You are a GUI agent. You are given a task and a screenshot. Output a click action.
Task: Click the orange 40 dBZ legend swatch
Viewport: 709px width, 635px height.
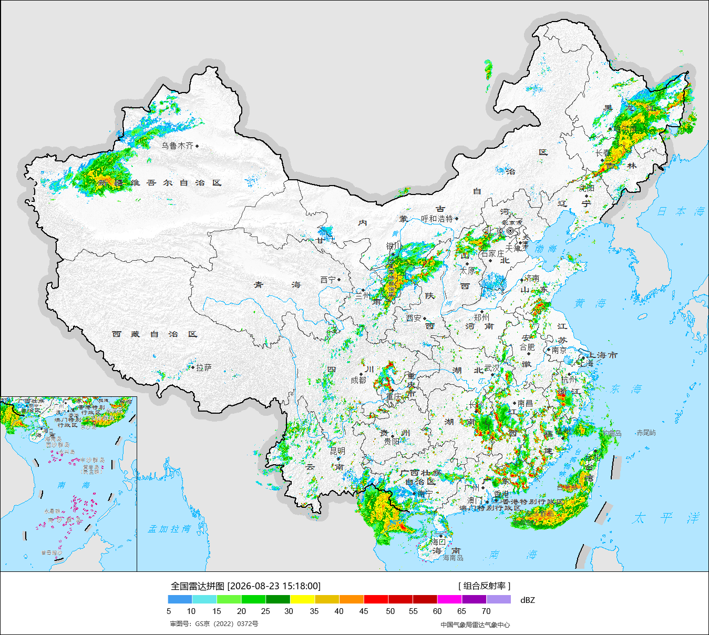(352, 599)
